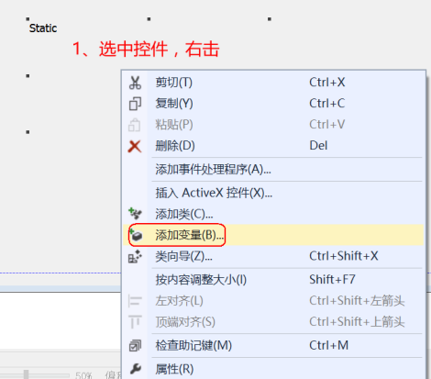Select 添加类(C)... menu item
Screen dimensions: 431x379
coord(273,214)
